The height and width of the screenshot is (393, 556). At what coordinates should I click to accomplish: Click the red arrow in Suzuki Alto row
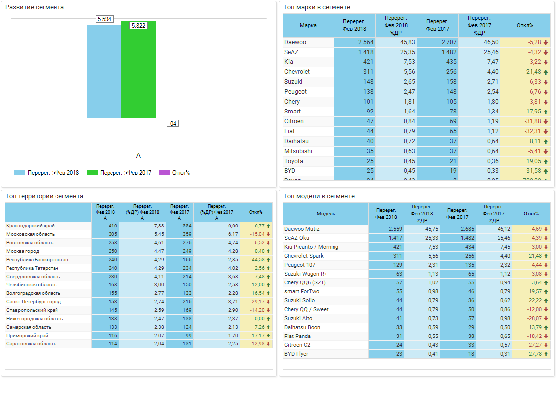coord(546,319)
